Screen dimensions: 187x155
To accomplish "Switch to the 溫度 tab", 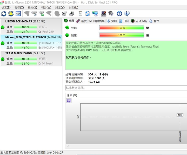I will point(82,21).
